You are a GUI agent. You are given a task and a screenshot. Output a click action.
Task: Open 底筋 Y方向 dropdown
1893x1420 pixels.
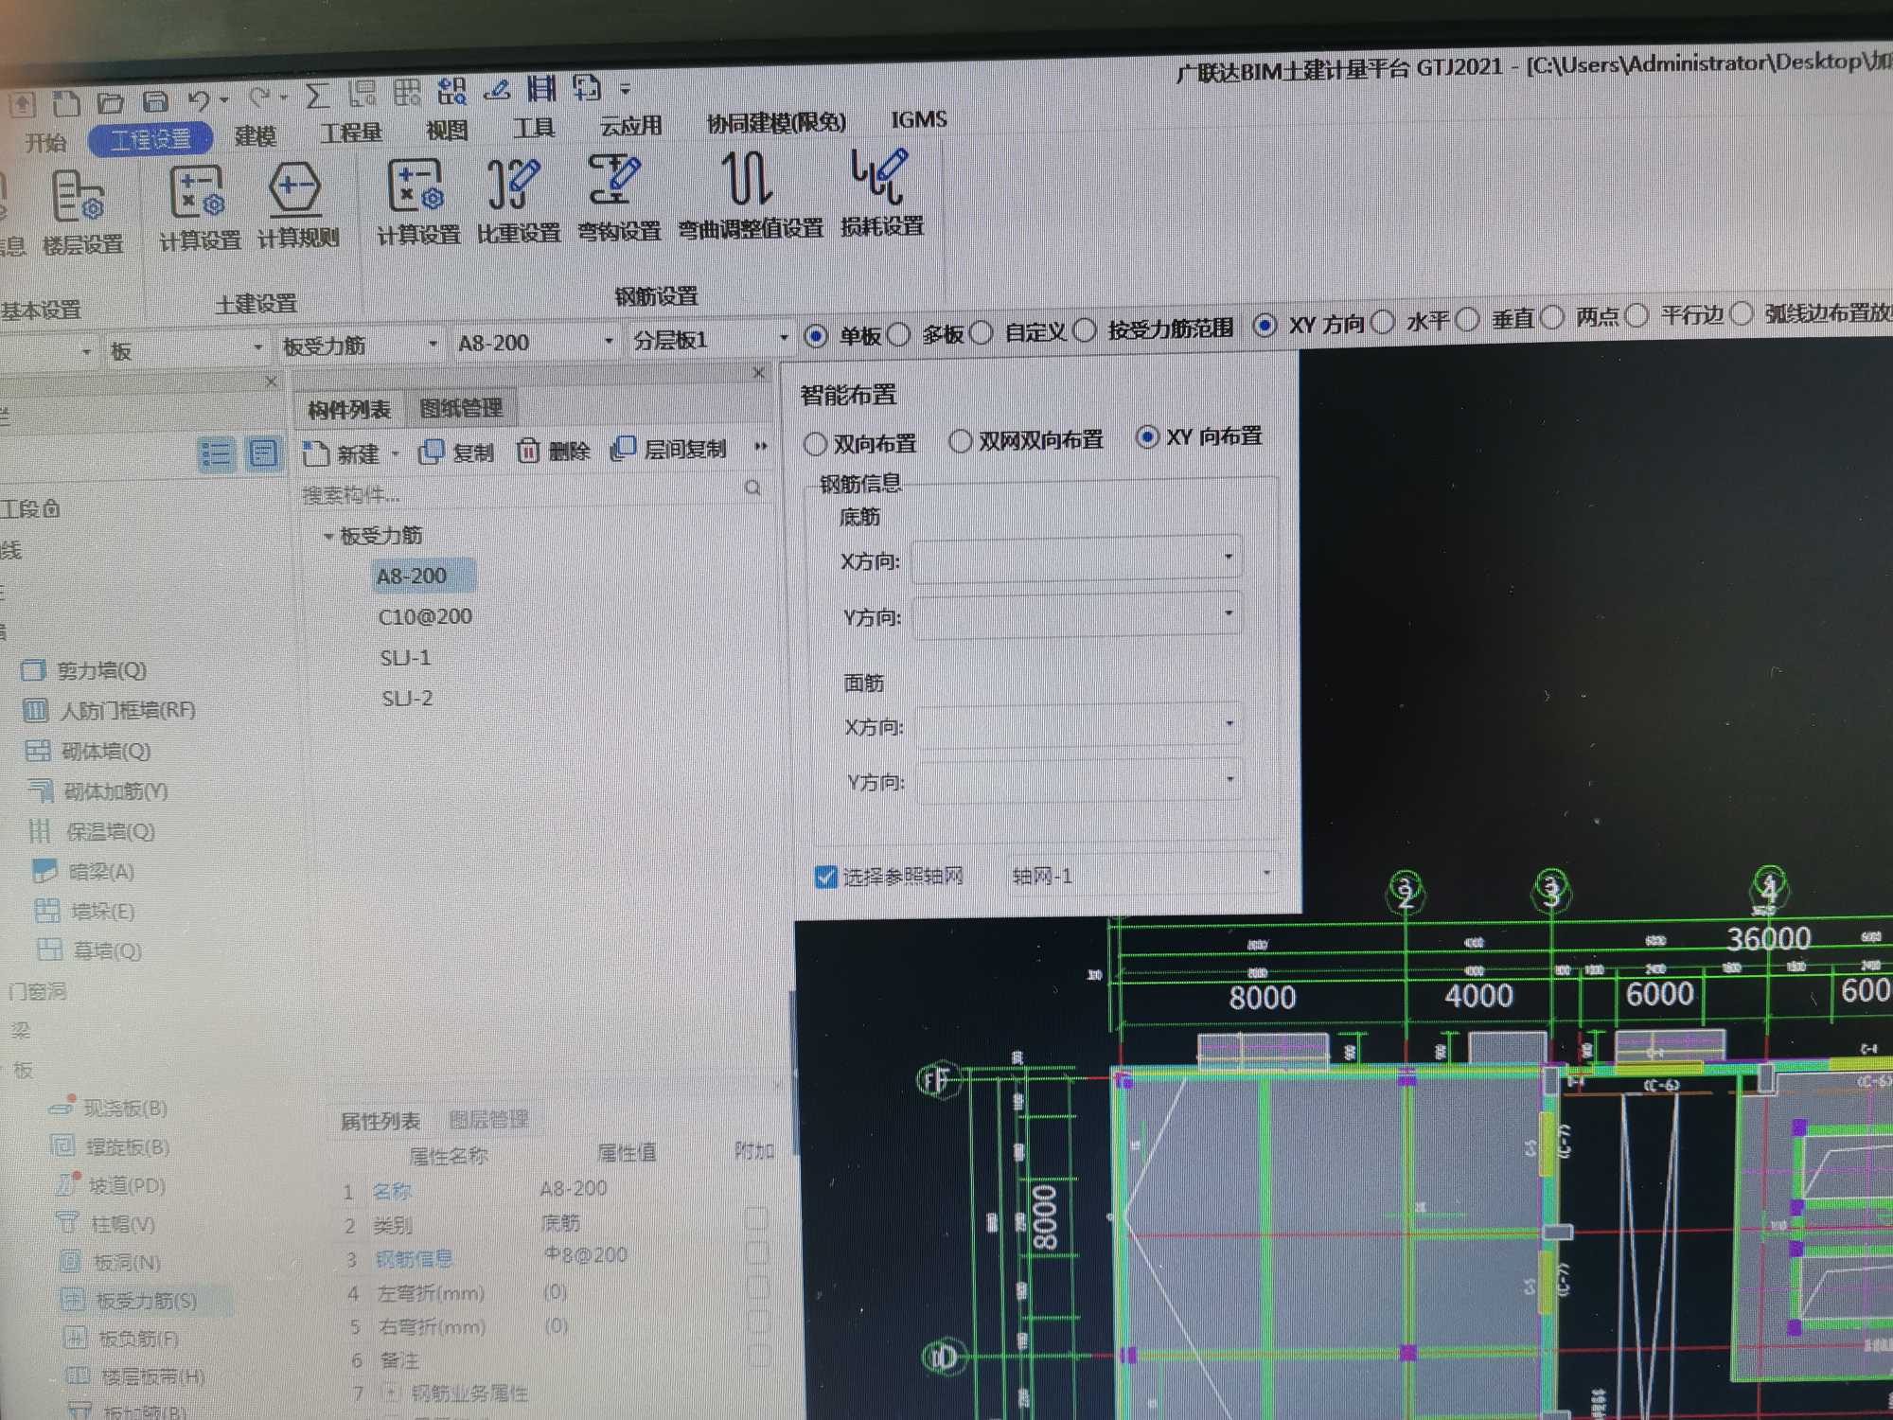[1077, 614]
